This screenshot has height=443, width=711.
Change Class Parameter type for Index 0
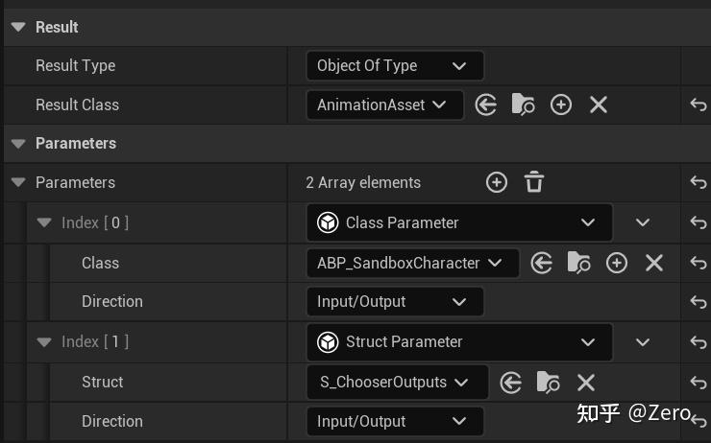(458, 222)
